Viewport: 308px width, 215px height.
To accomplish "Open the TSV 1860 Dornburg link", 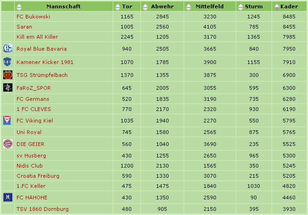I will [x=42, y=209].
